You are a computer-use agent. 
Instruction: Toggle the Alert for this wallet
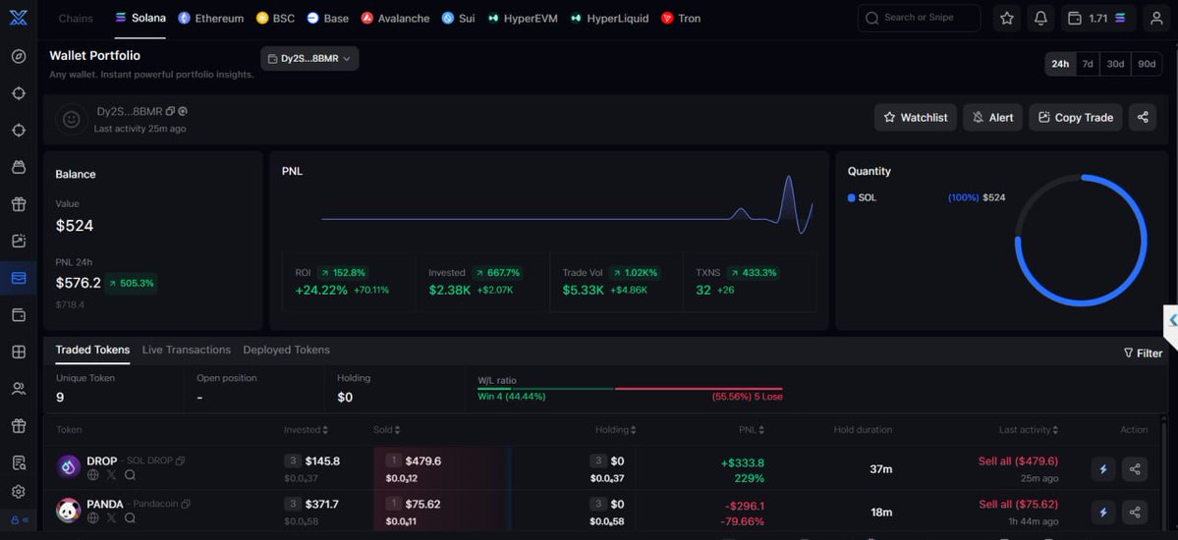point(992,117)
